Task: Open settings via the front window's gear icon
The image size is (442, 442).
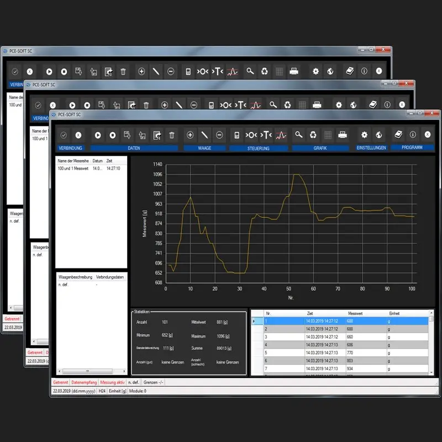Action: click(364, 134)
